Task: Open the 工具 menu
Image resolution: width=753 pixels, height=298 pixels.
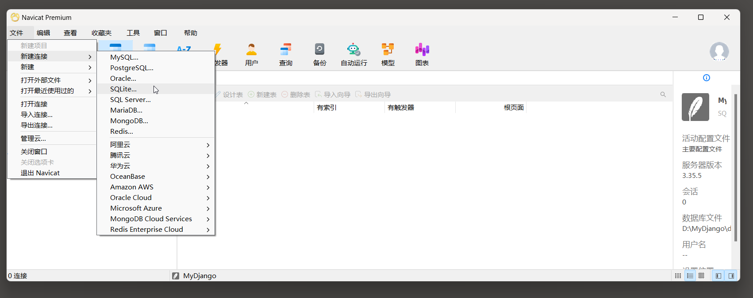Action: [133, 33]
